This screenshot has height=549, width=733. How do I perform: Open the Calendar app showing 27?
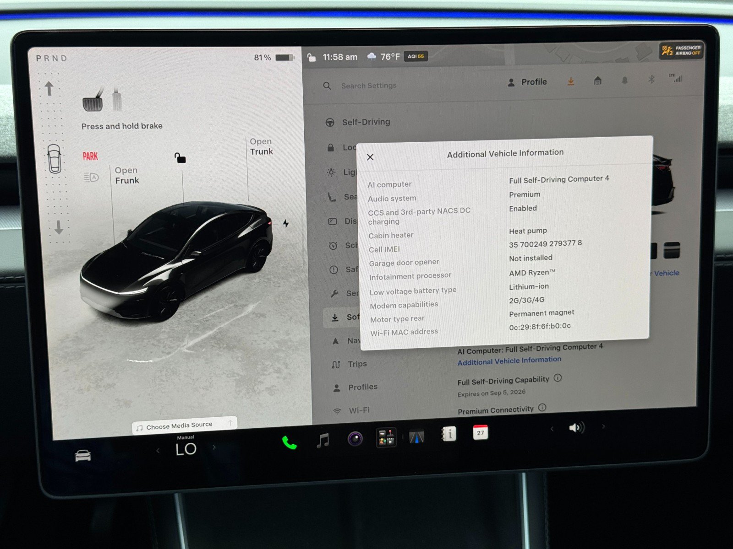pos(480,432)
